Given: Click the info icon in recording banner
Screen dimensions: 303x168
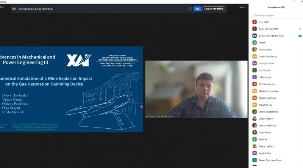Looking at the screenshot, I should 190,9.
